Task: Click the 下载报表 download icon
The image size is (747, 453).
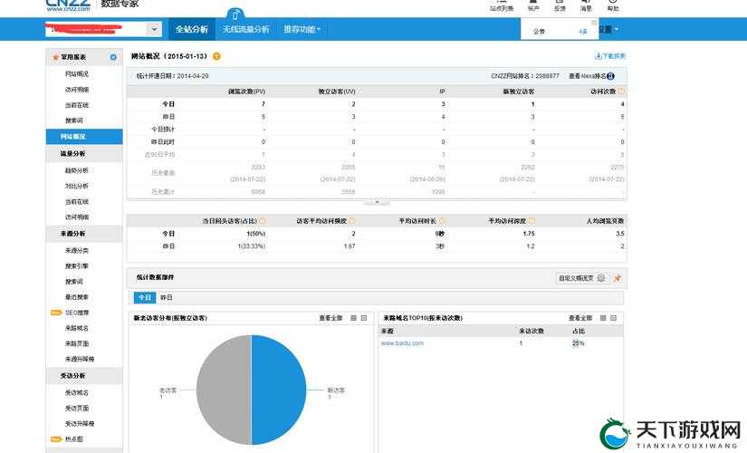Action: tap(599, 56)
